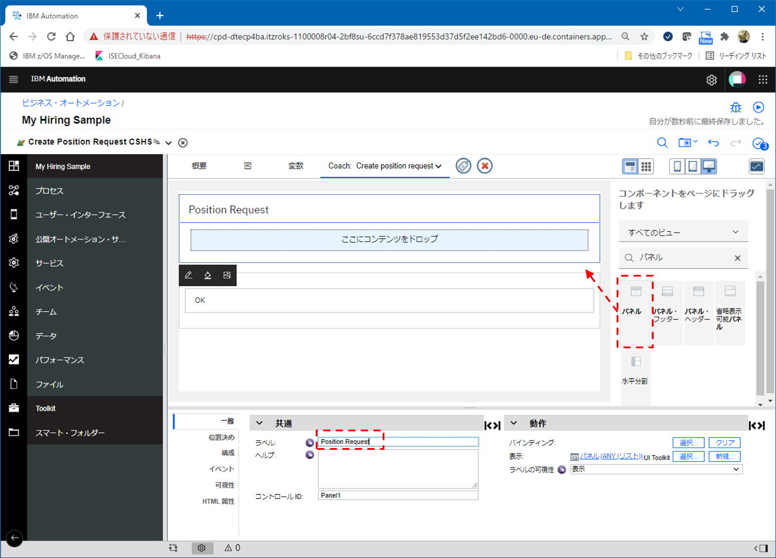
Task: Open the app switcher grid icon
Action: click(x=762, y=79)
